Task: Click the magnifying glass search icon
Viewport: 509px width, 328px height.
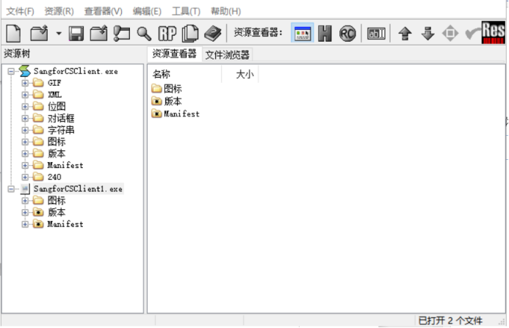Action: pyautogui.click(x=144, y=34)
